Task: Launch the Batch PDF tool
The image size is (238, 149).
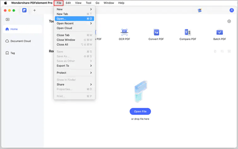Action: coord(219,34)
